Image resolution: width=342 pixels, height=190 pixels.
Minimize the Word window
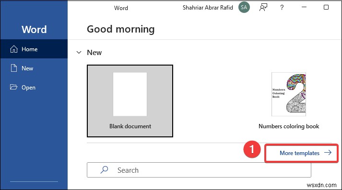pyautogui.click(x=304, y=7)
